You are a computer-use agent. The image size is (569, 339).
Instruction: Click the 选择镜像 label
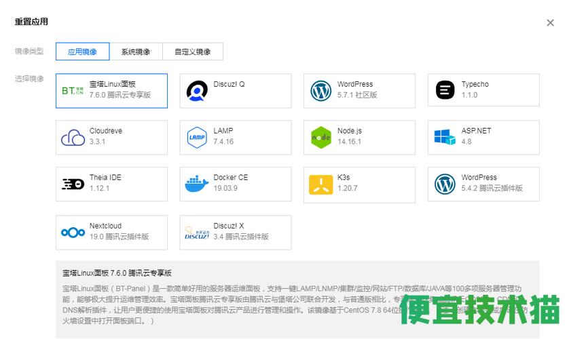[x=29, y=79]
